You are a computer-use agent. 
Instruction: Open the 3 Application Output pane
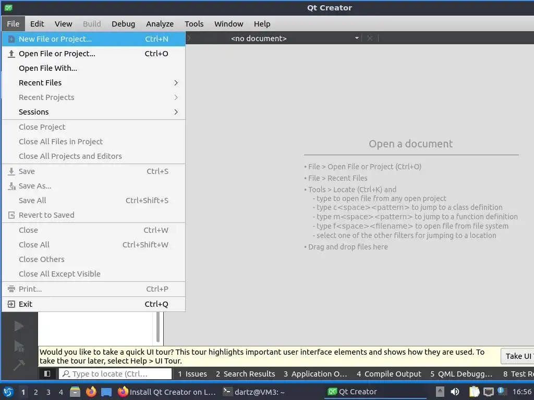315,374
